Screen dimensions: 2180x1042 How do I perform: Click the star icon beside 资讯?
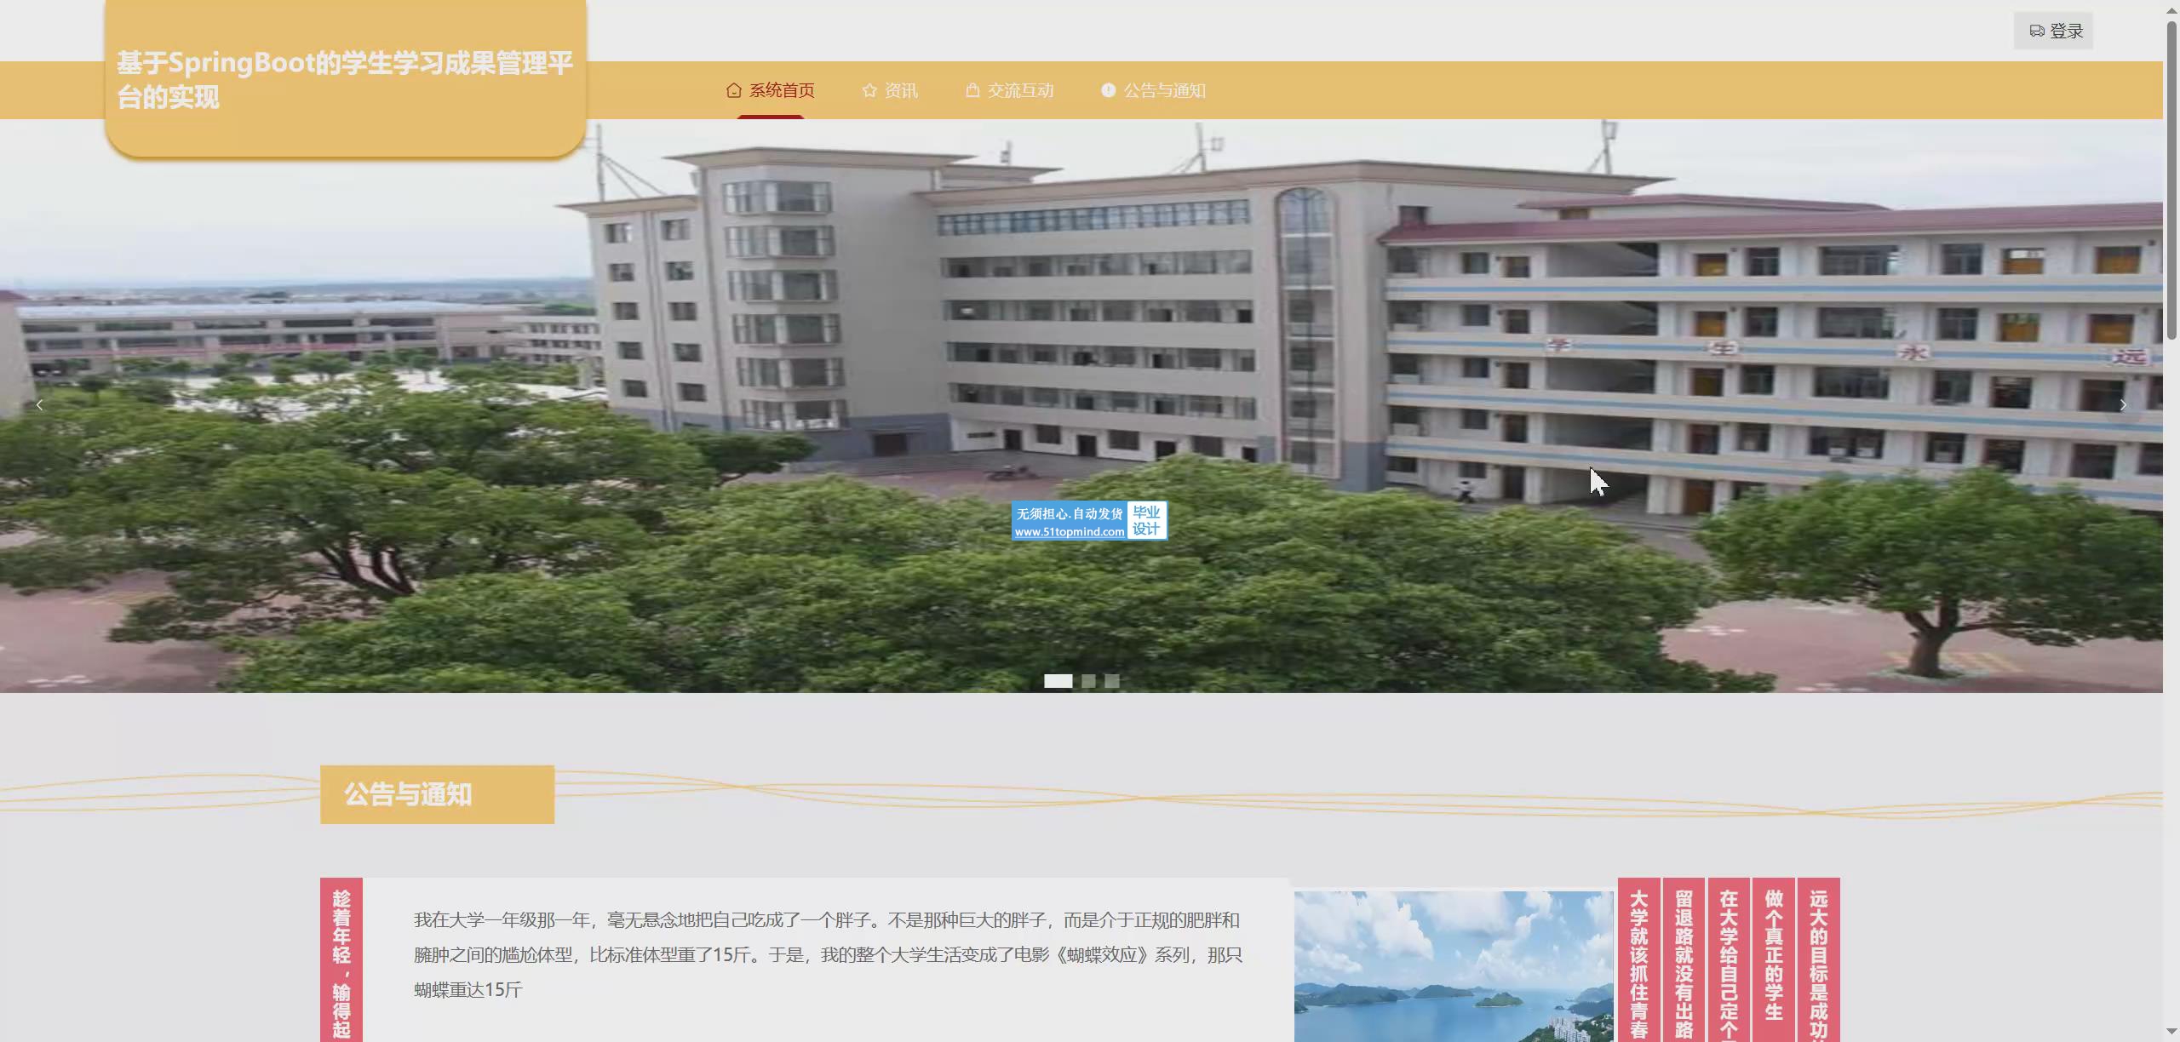869,90
